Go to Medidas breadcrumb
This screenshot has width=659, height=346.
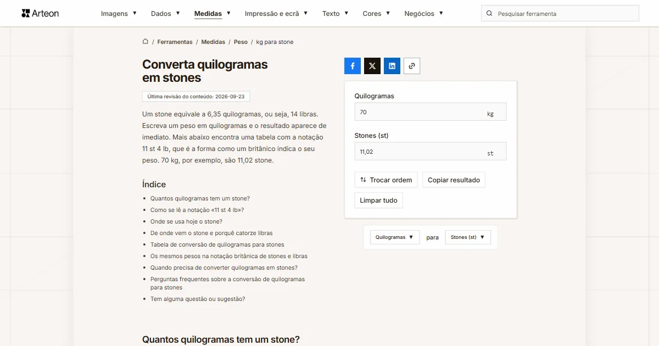coord(213,42)
